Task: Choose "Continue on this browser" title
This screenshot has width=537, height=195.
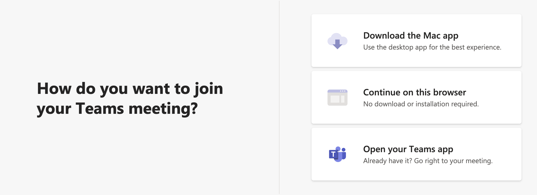Action: coord(414,92)
